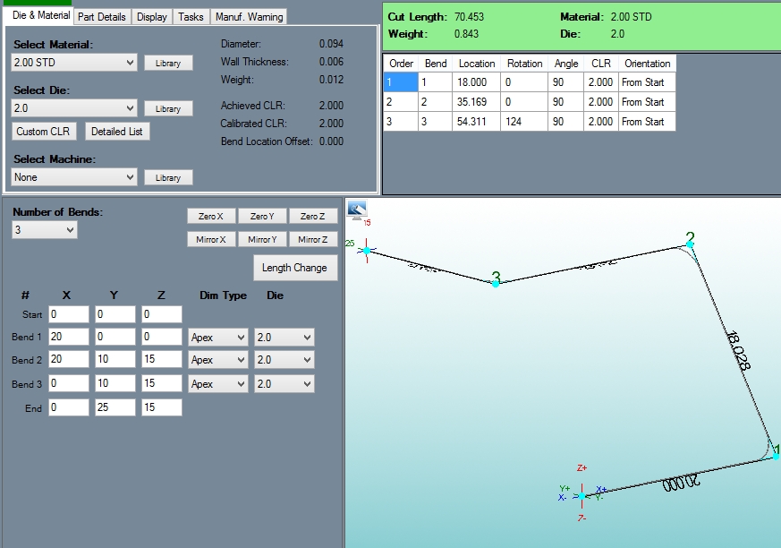The height and width of the screenshot is (548, 781).
Task: Click the Bend 3 Z field
Action: tap(162, 383)
